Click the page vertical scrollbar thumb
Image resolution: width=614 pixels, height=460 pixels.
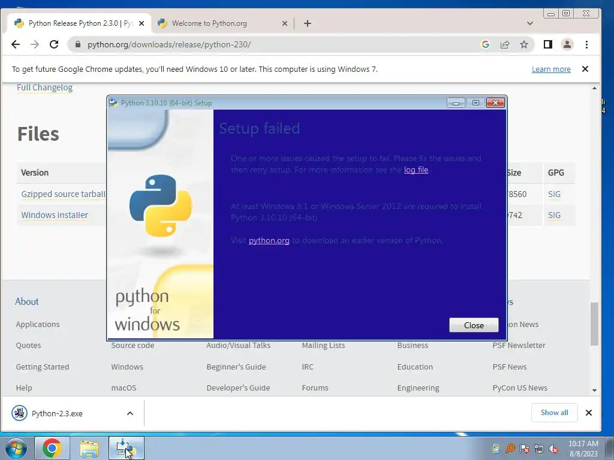594,324
